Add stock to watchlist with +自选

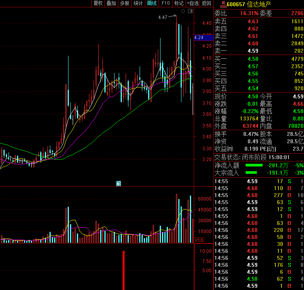(193, 3)
